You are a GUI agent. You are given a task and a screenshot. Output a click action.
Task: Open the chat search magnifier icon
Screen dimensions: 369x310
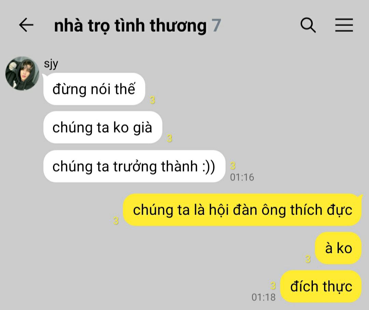[308, 25]
